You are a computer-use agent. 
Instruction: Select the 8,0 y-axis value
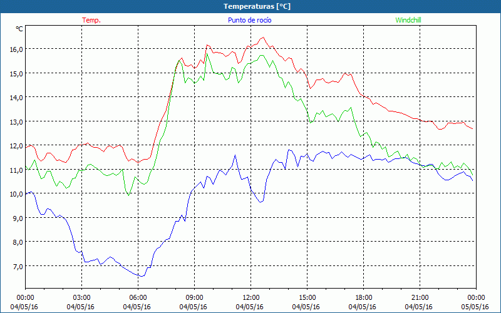point(18,242)
